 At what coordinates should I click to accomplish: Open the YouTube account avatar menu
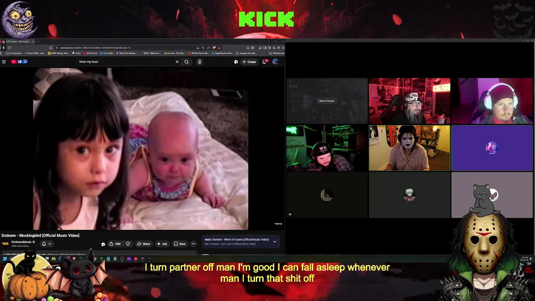tap(275, 62)
